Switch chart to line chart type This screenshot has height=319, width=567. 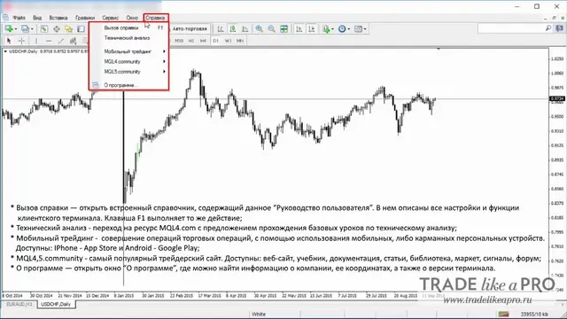(245, 29)
